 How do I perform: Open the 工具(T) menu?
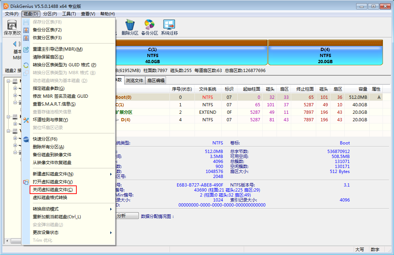pos(69,14)
